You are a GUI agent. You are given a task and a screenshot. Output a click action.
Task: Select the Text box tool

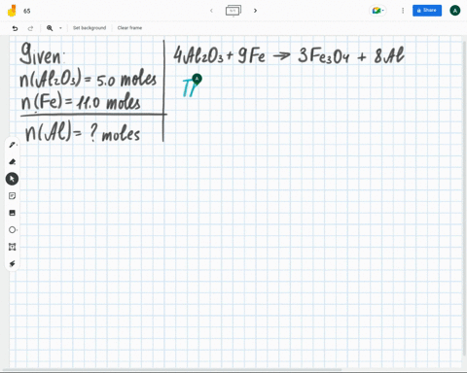click(x=12, y=247)
